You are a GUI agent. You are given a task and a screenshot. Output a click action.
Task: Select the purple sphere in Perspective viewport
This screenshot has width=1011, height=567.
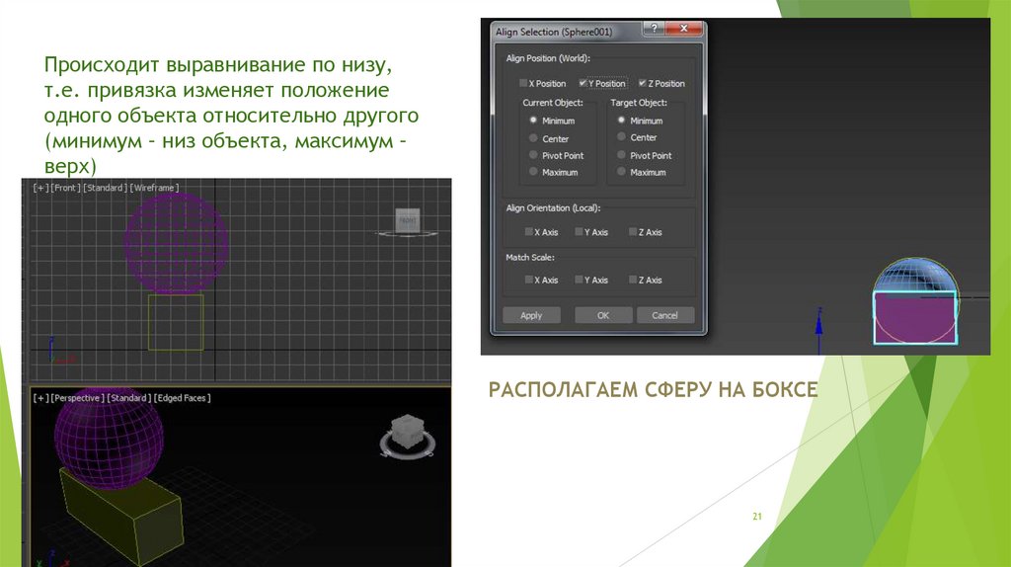(x=109, y=439)
